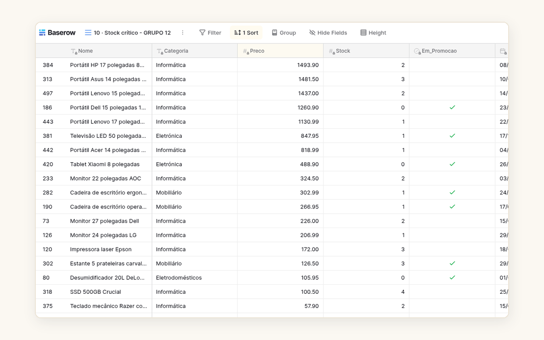
Task: Click the row Height icon
Action: coord(363,33)
